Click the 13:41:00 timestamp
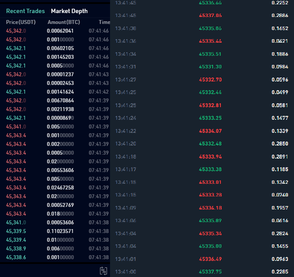 point(125,272)
